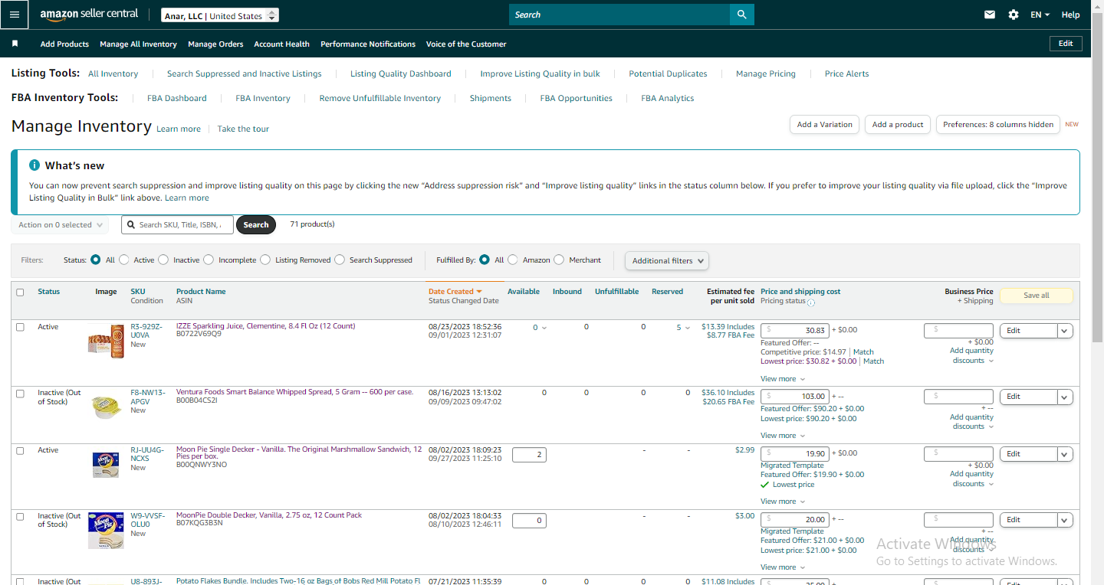The image size is (1104, 585).
Task: Open Manage All Inventory in navigation bar
Action: tap(138, 44)
